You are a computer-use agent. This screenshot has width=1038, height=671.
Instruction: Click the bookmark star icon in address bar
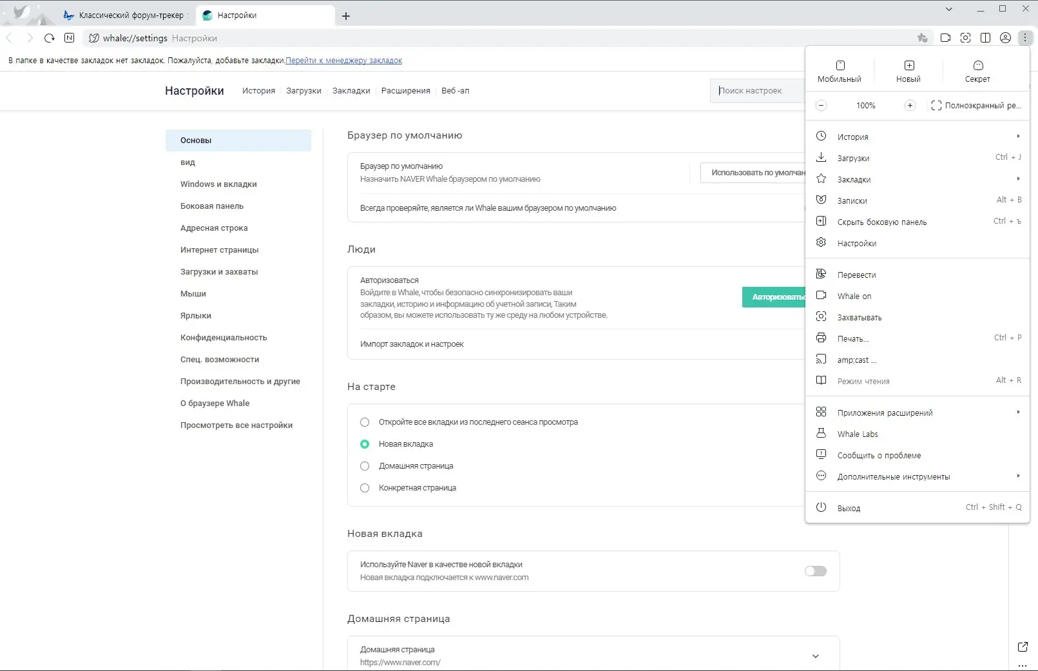[923, 38]
